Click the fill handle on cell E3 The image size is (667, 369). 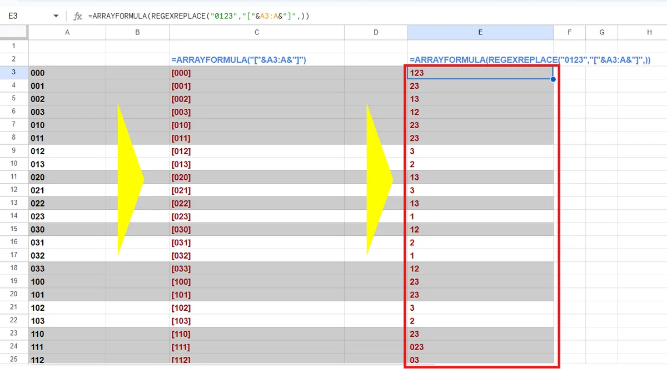(553, 79)
